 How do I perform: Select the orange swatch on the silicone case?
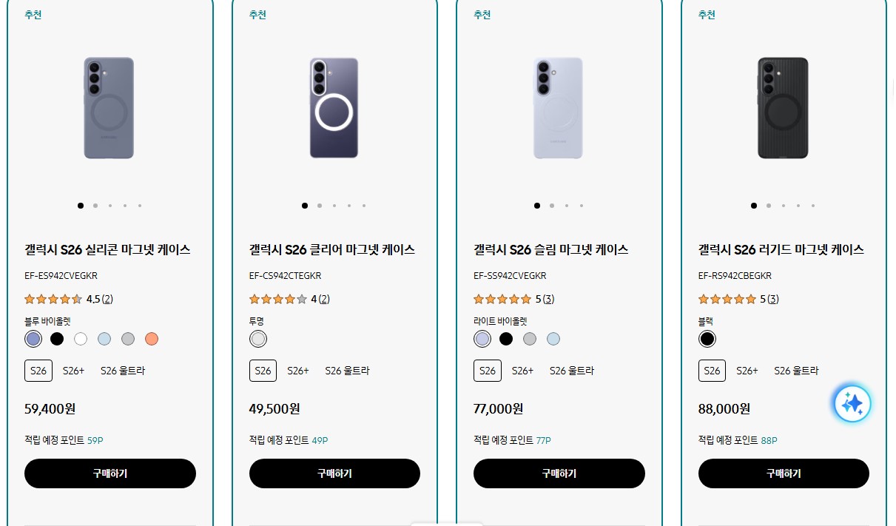click(151, 339)
